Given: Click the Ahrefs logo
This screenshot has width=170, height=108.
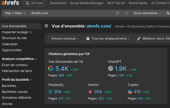Looking at the screenshot, I should click(x=10, y=3).
